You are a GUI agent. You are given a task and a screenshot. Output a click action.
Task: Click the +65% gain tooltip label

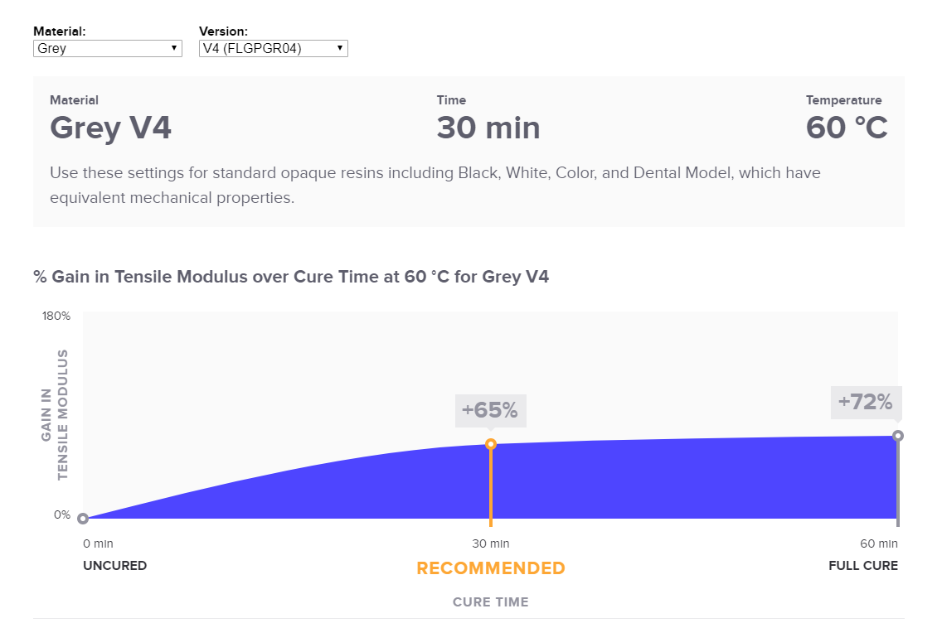click(490, 411)
